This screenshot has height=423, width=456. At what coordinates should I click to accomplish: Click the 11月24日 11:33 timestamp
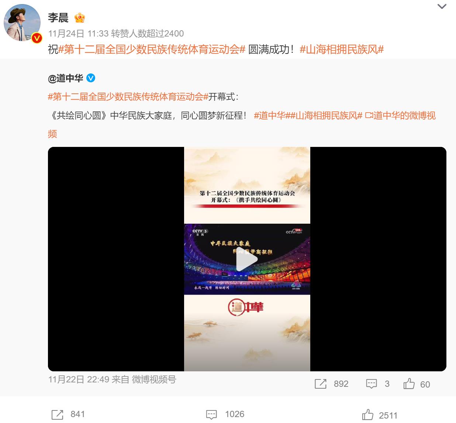(x=78, y=34)
